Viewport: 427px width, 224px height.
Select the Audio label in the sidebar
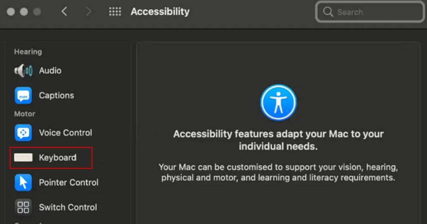click(50, 71)
